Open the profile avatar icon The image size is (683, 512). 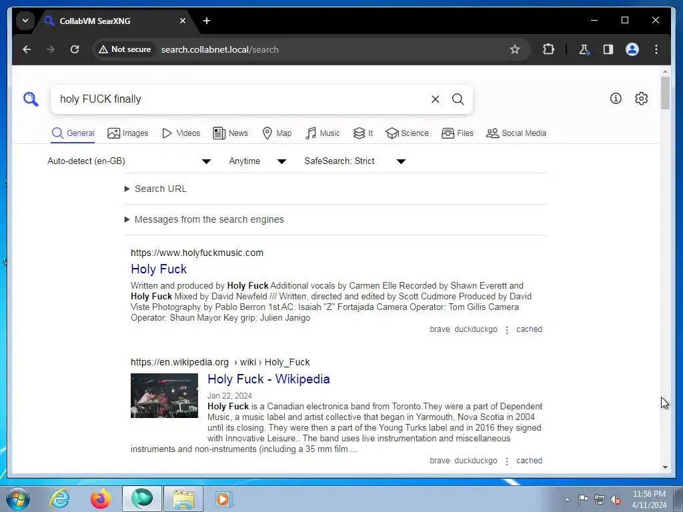(x=632, y=49)
